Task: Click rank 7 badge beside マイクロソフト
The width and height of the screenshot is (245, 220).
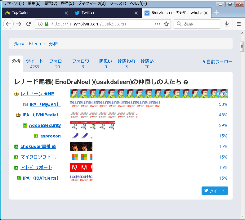Action: click(16, 157)
